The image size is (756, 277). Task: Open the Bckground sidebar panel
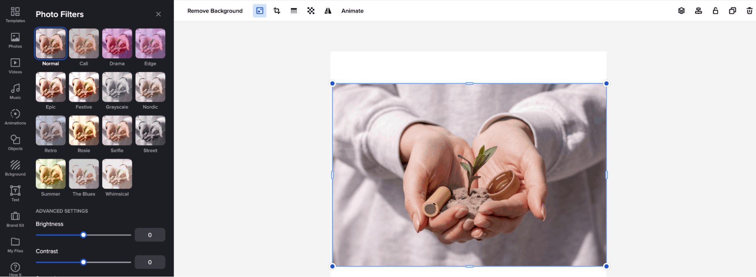point(15,168)
